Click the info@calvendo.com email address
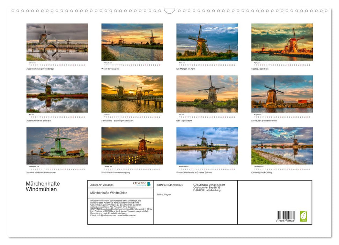Screen dimensions: 339x245 point(105,215)
